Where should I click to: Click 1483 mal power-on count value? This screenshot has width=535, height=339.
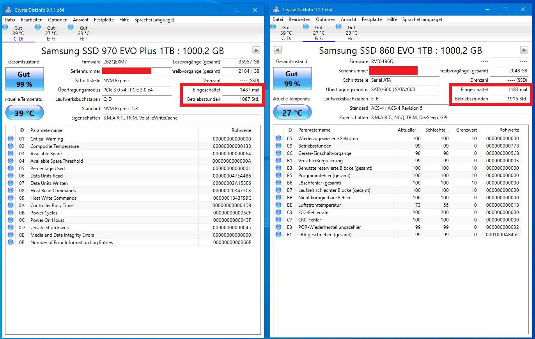click(509, 90)
